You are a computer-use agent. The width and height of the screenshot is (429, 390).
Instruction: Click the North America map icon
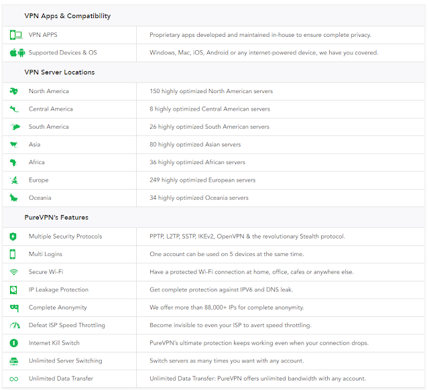coord(13,91)
